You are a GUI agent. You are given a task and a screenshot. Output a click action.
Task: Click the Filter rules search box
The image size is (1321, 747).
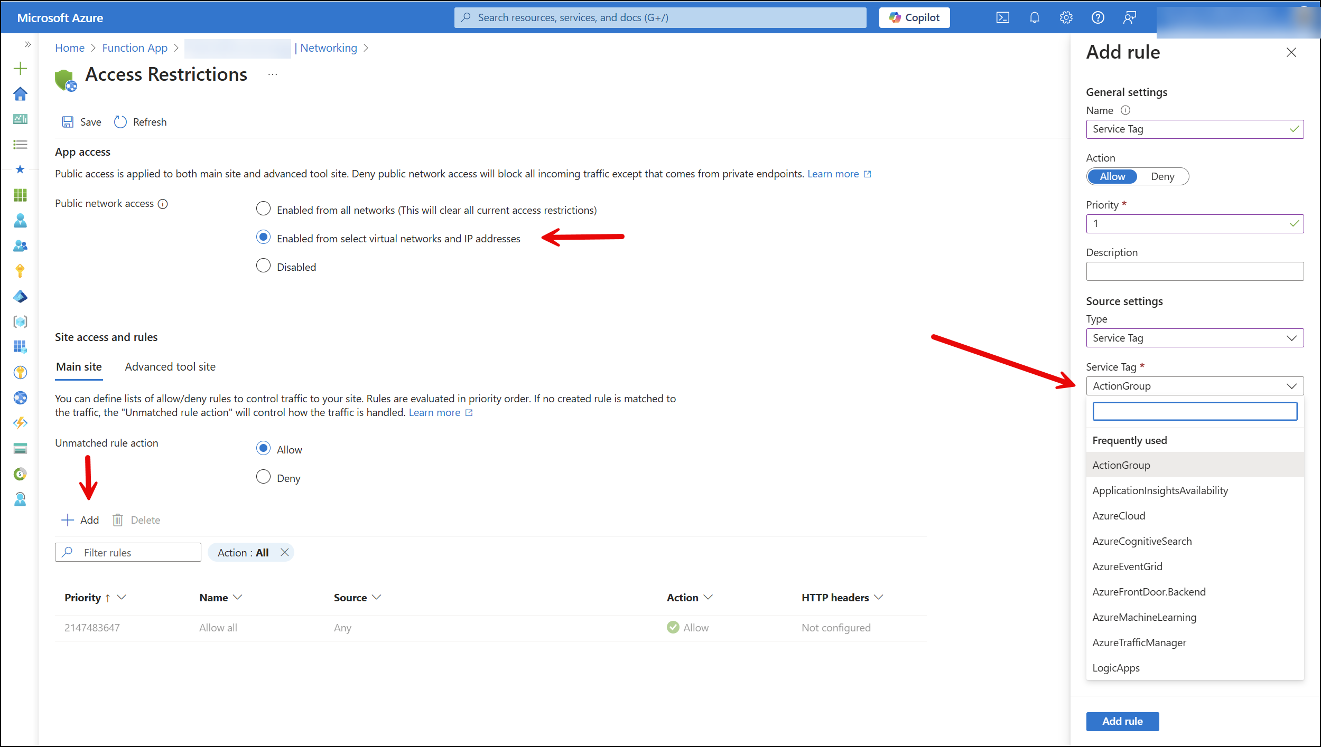128,552
